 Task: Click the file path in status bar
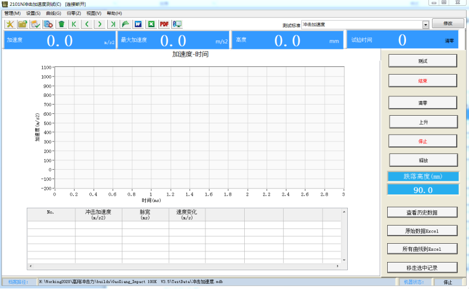pos(131,281)
